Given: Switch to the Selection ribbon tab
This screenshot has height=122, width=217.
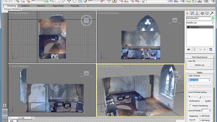Looking at the screenshot, I should 41,6.
